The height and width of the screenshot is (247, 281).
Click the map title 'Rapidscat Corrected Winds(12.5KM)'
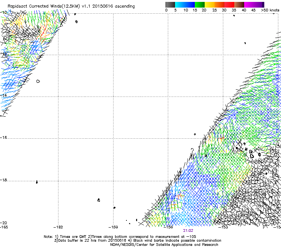click(x=44, y=6)
